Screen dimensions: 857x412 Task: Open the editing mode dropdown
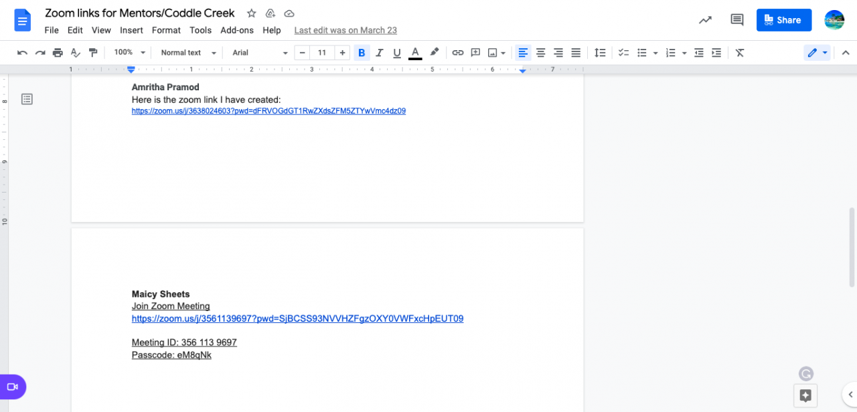point(817,53)
